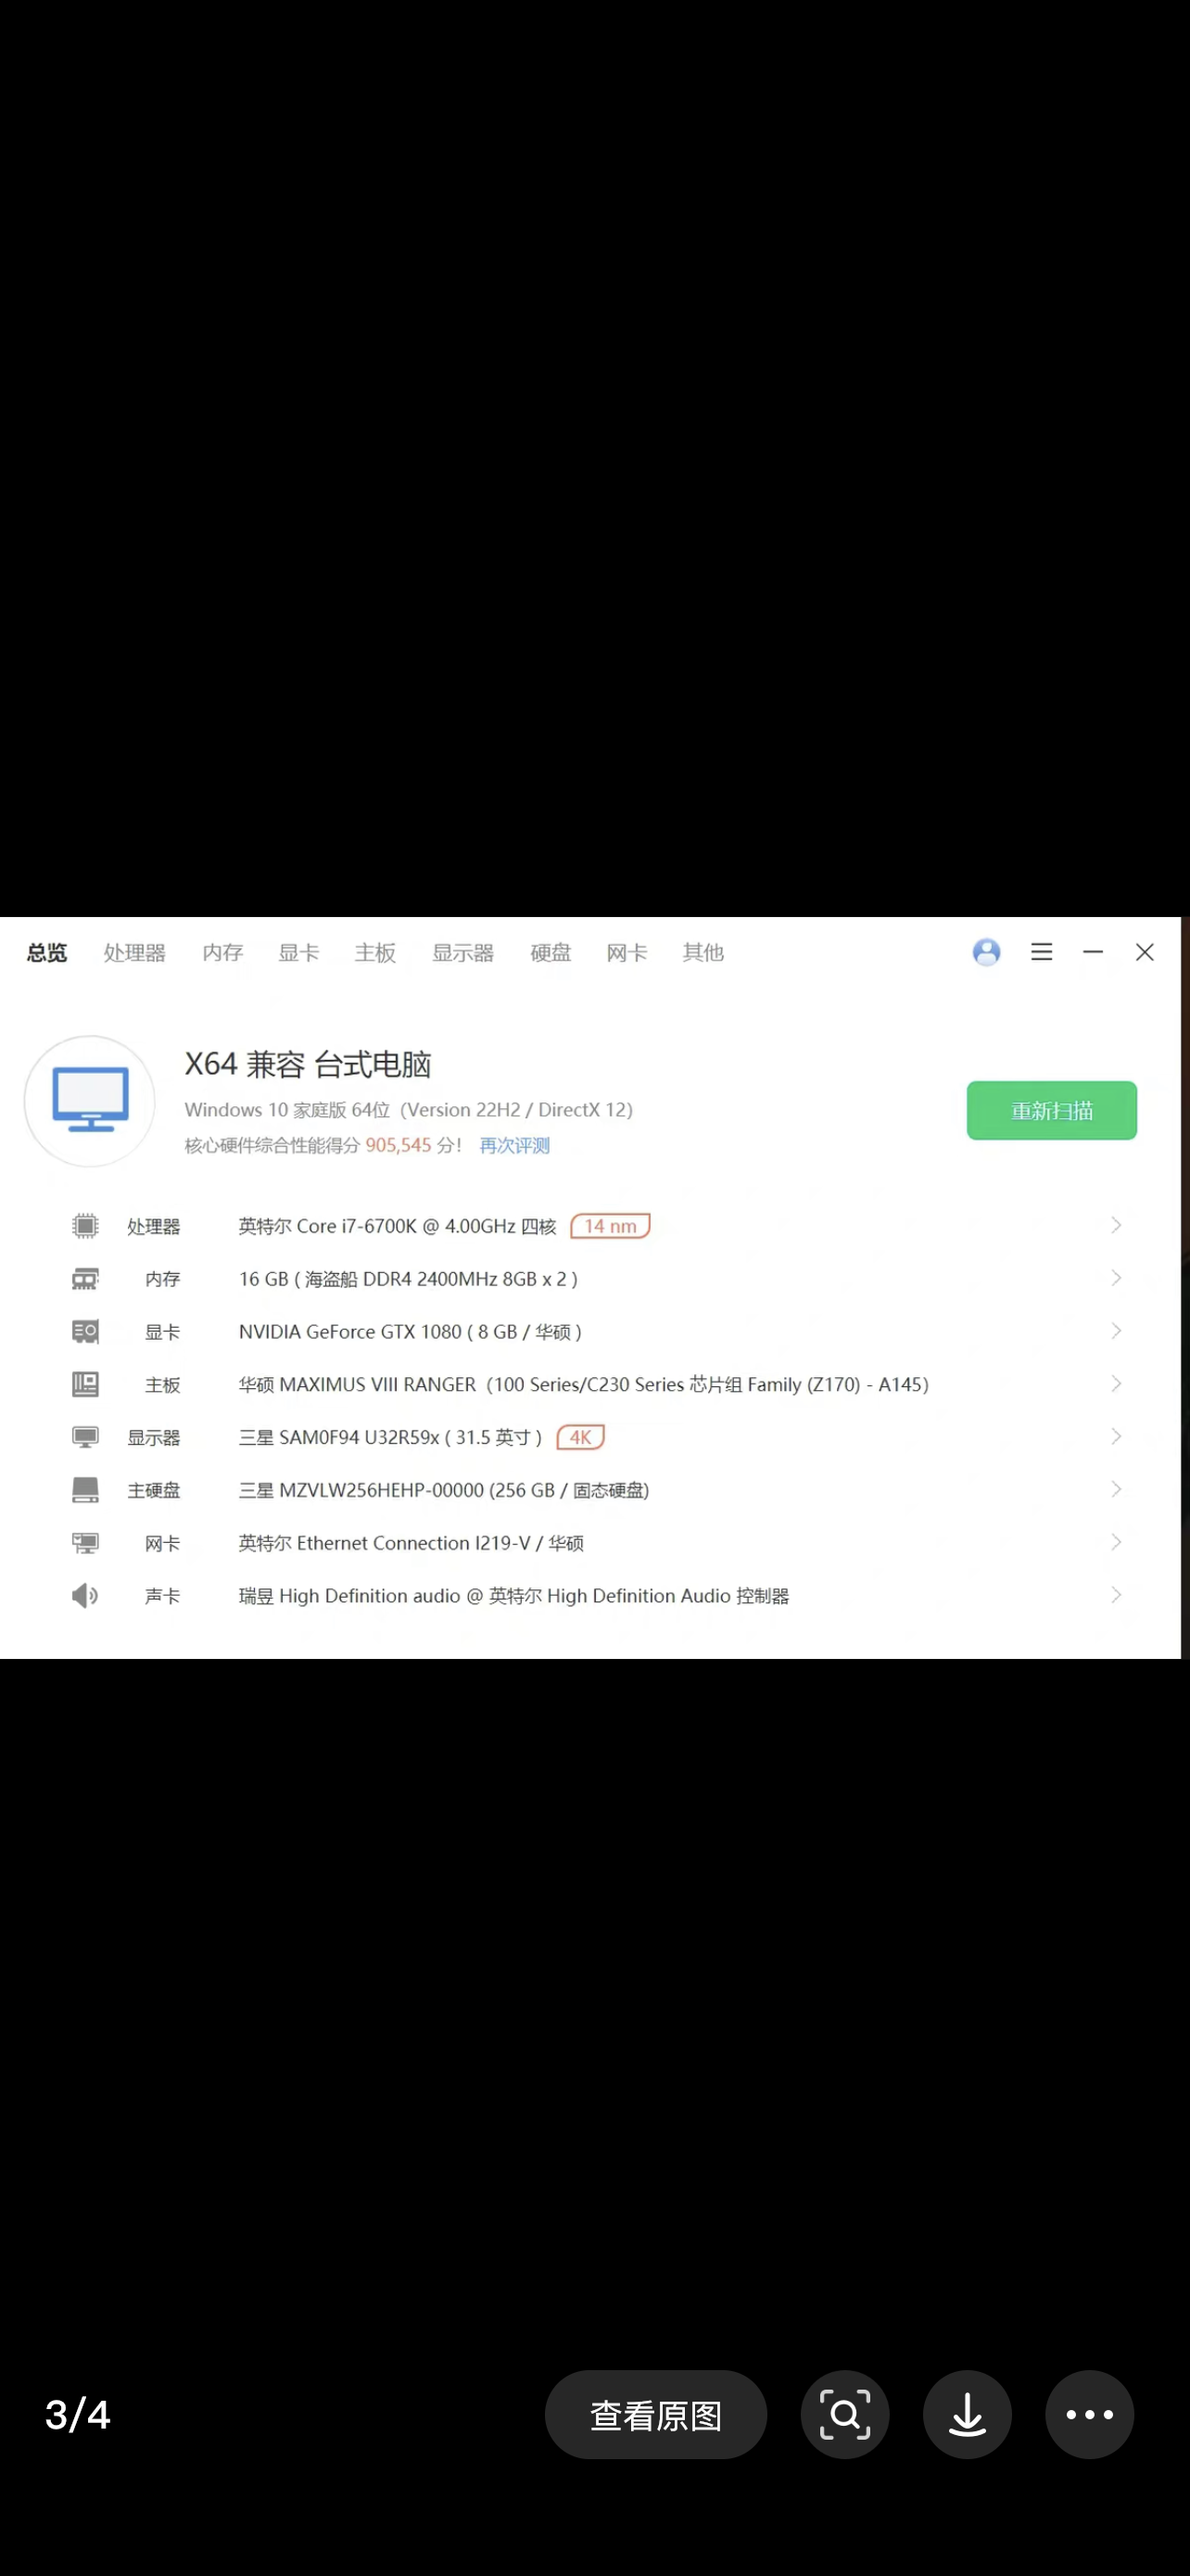
Task: Expand the GTX 1080 graphics row chevron
Action: [1116, 1331]
